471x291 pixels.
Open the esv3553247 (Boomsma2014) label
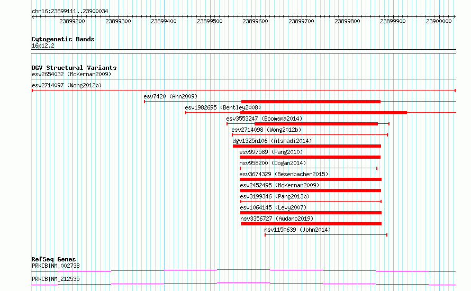264,119
